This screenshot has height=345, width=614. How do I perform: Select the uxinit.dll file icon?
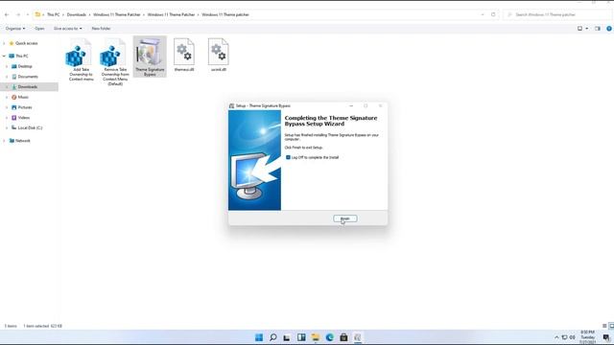(219, 55)
